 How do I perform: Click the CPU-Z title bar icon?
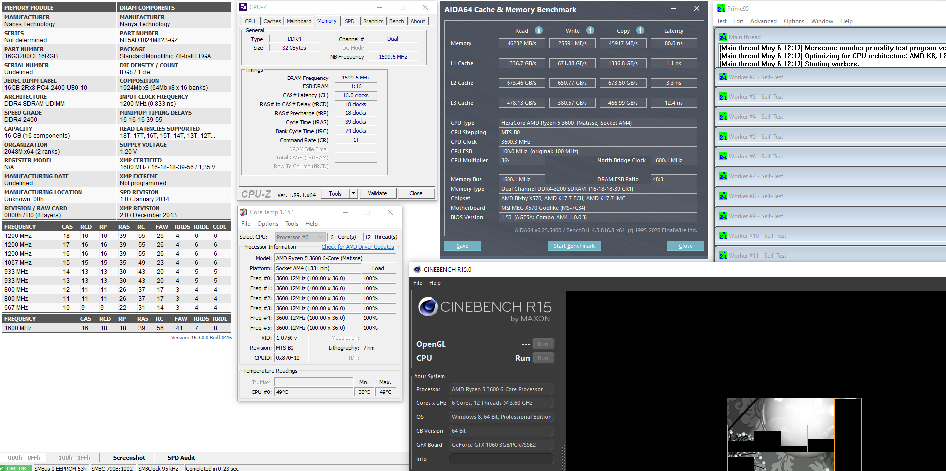[243, 7]
